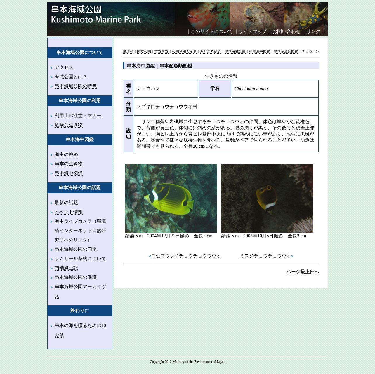Screen dimensions: 375x374
Task: Open 串本の生き物 sidebar link
Action: 69,164
